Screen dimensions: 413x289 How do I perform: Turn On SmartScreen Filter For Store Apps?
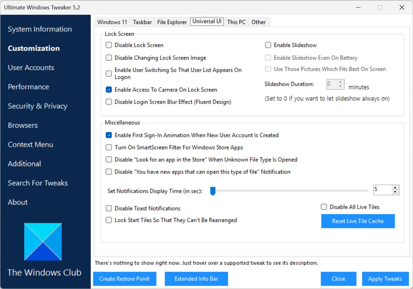(109, 147)
